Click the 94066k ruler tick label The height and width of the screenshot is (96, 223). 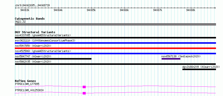[x=125, y=10]
